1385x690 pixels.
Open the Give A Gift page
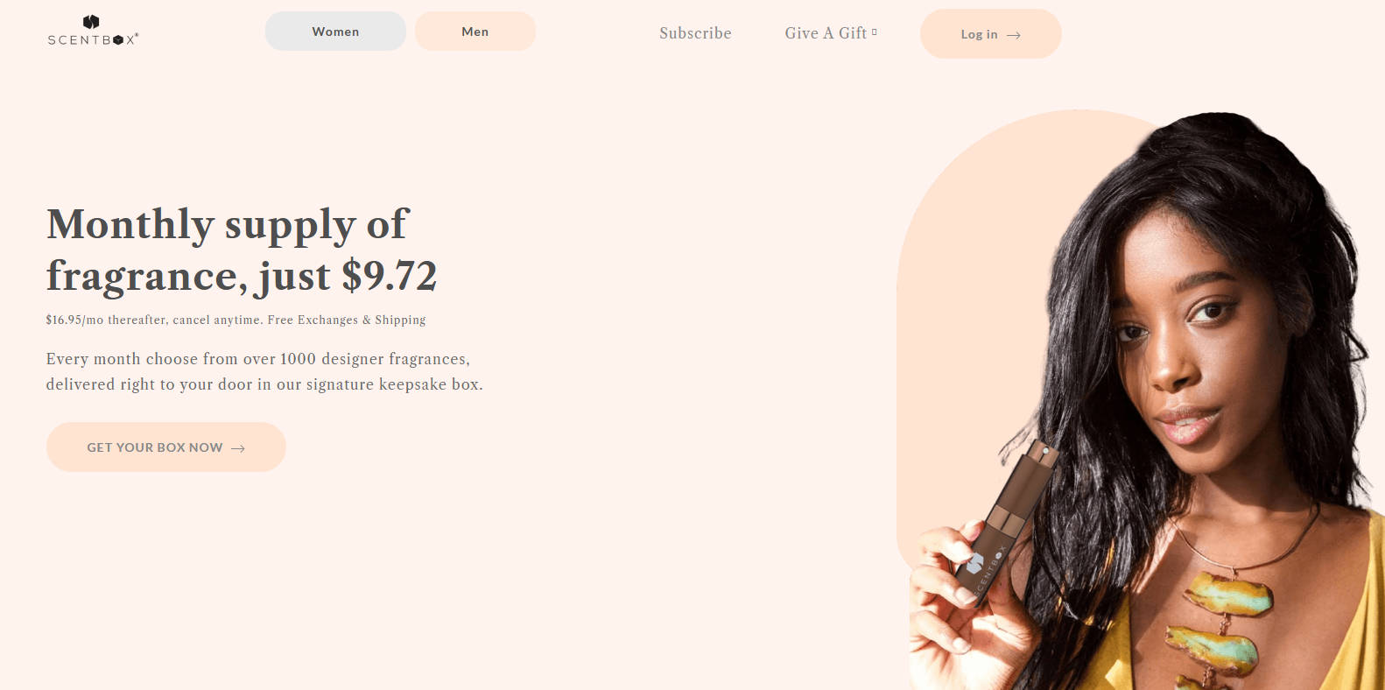click(826, 33)
